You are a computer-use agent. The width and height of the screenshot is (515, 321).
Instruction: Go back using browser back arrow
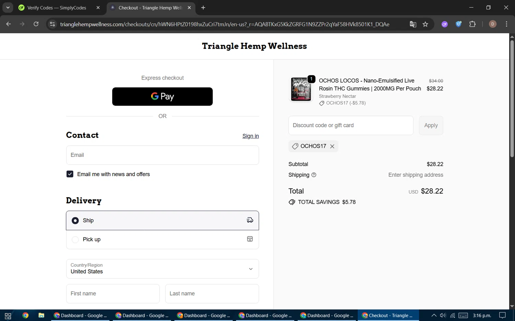[x=9, y=24]
